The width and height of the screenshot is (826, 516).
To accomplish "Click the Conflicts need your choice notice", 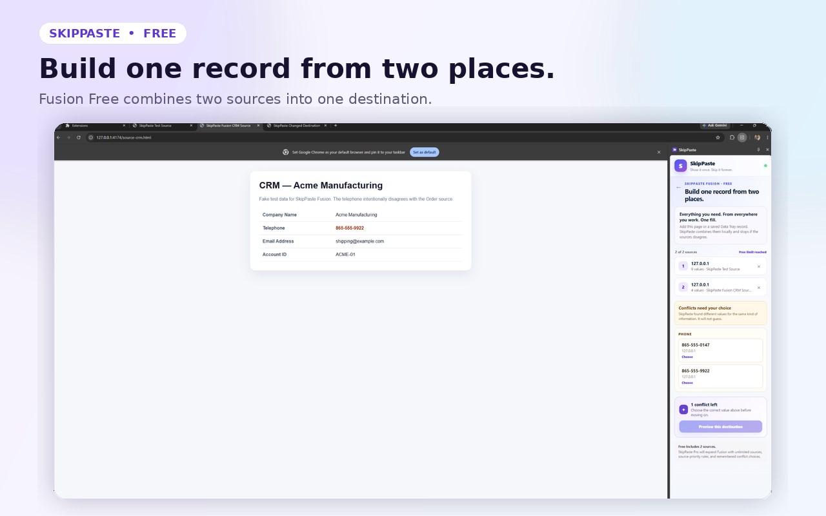I will click(720, 313).
